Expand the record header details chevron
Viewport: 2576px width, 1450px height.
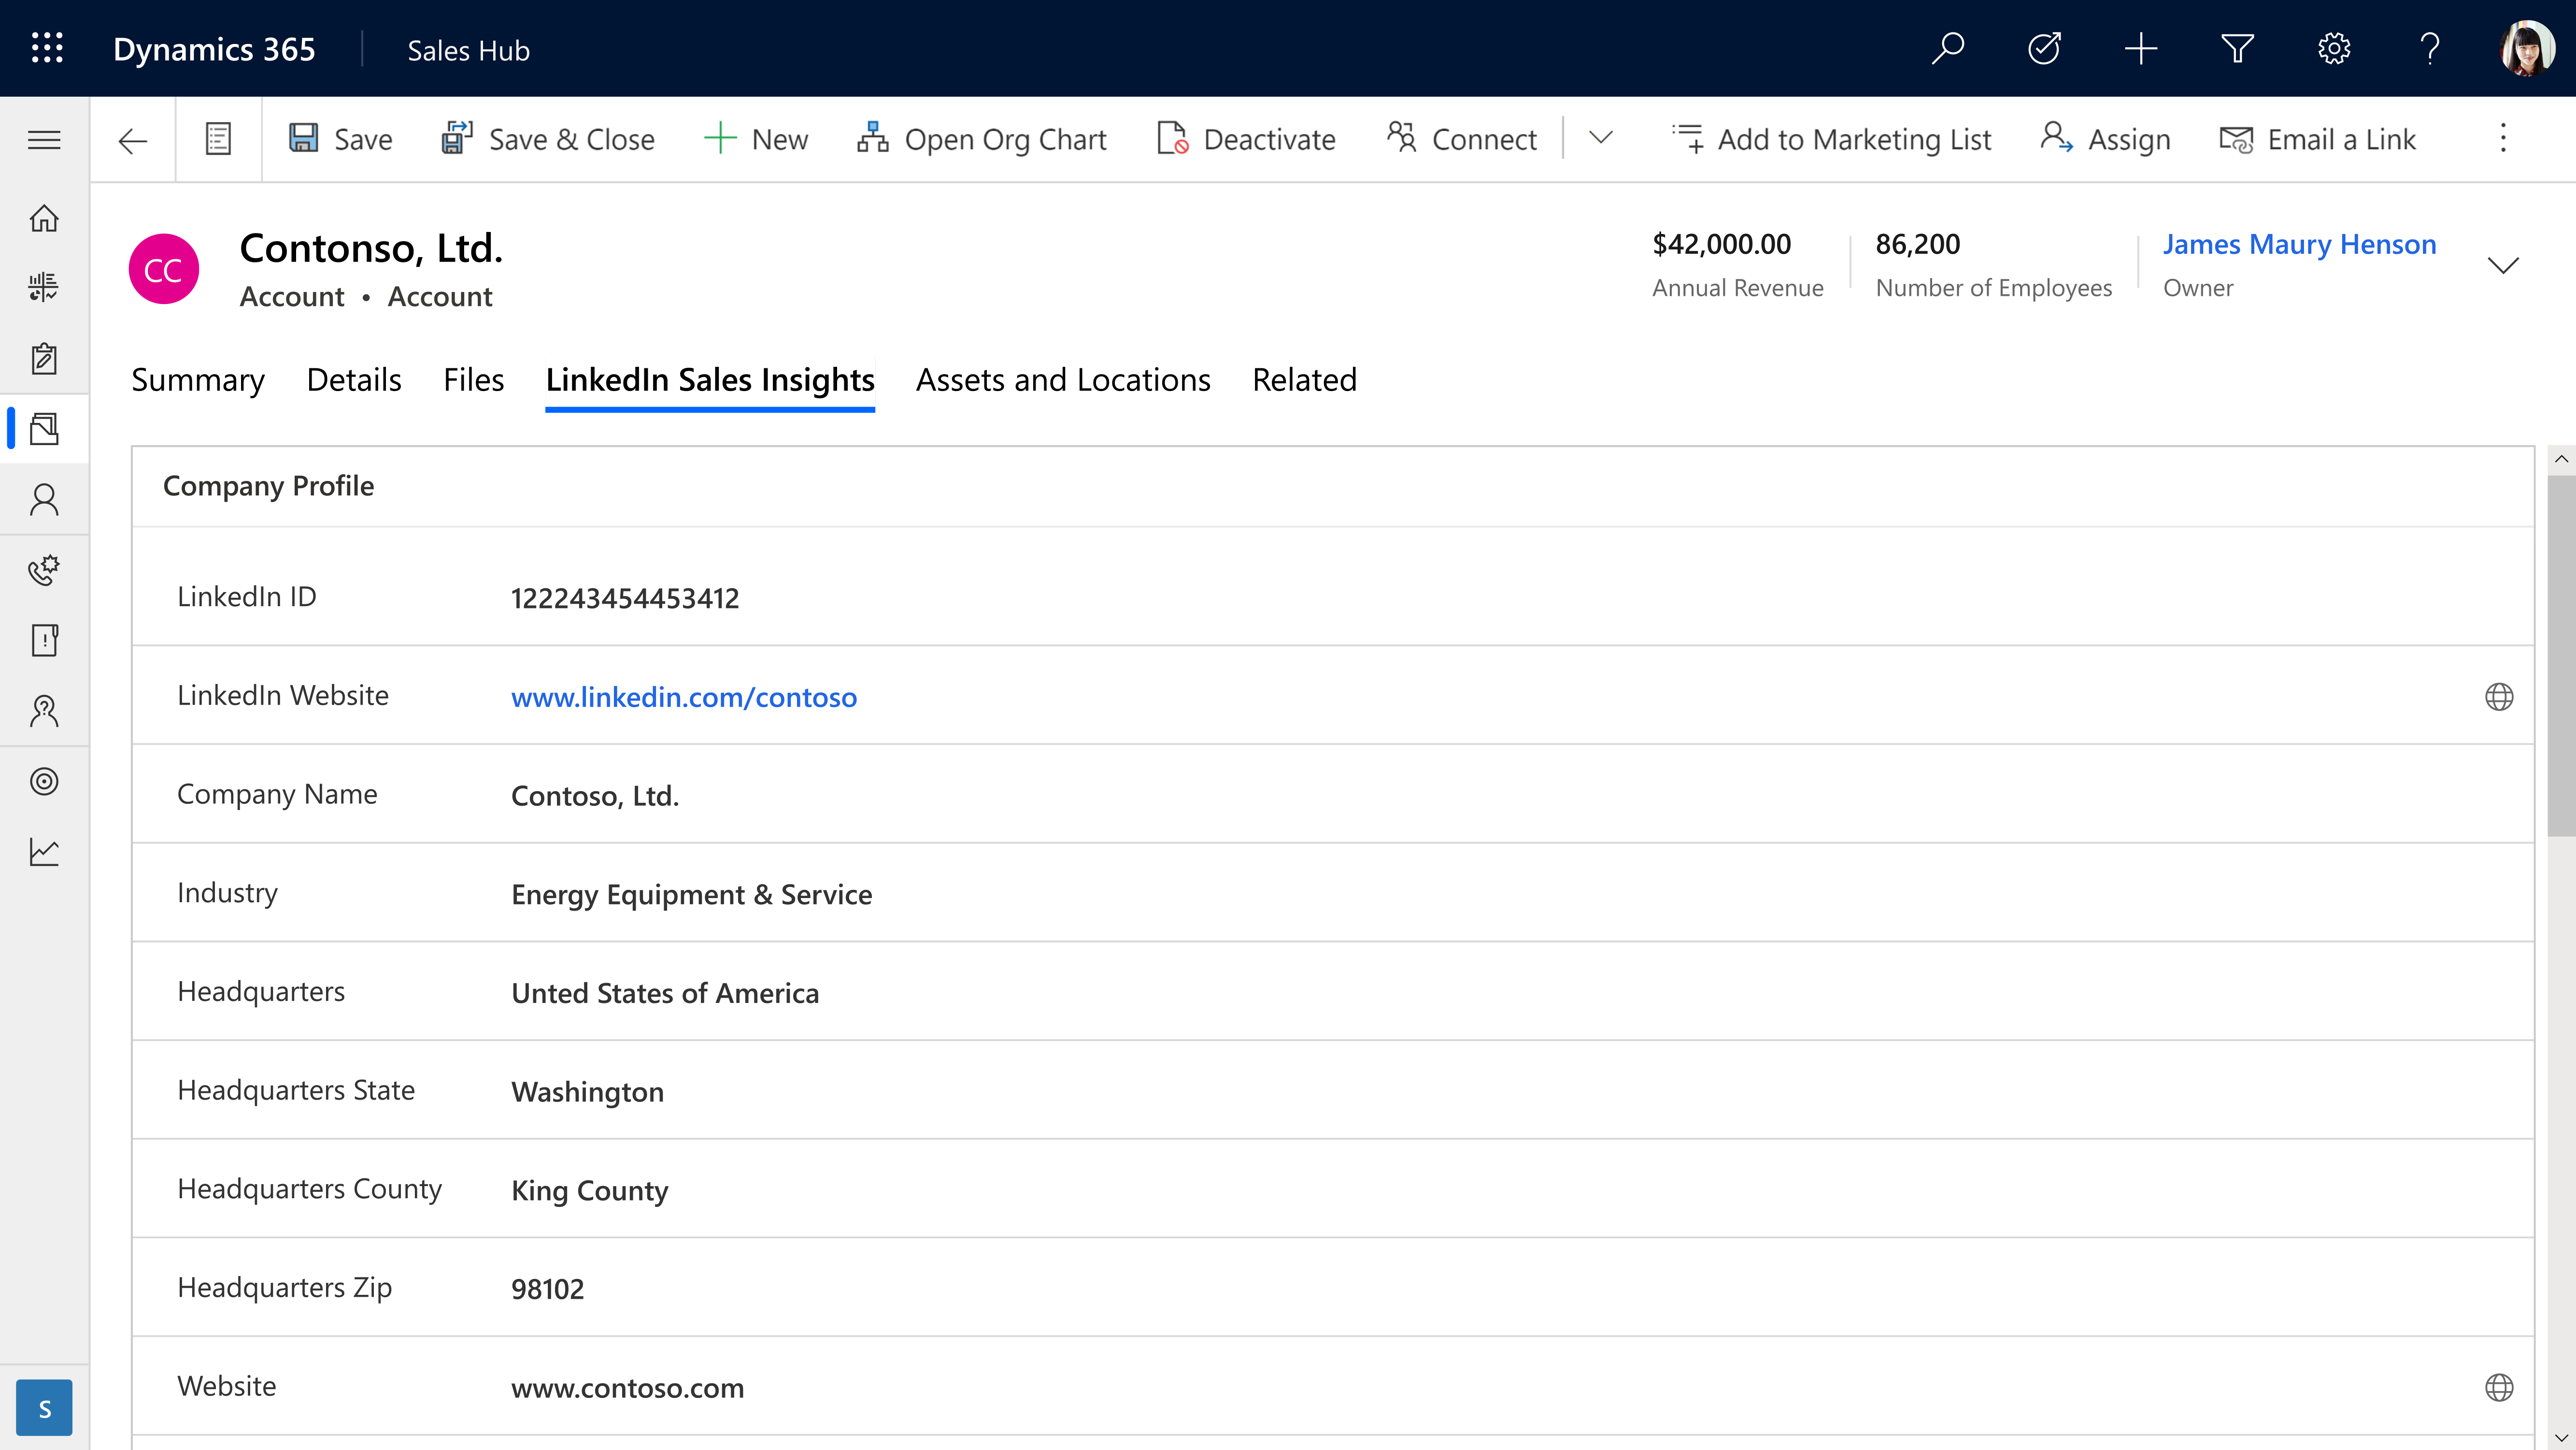click(2504, 265)
